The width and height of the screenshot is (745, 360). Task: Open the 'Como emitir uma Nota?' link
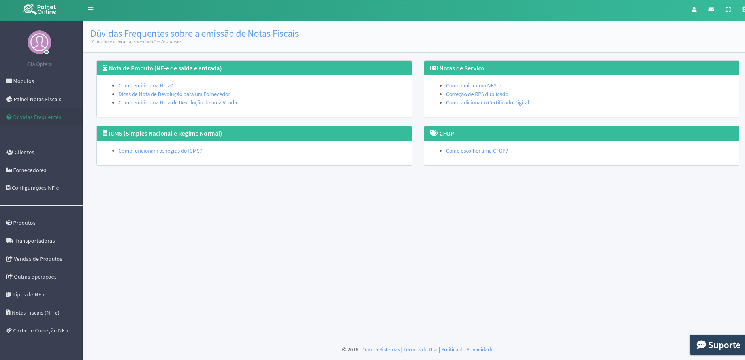pyautogui.click(x=146, y=86)
